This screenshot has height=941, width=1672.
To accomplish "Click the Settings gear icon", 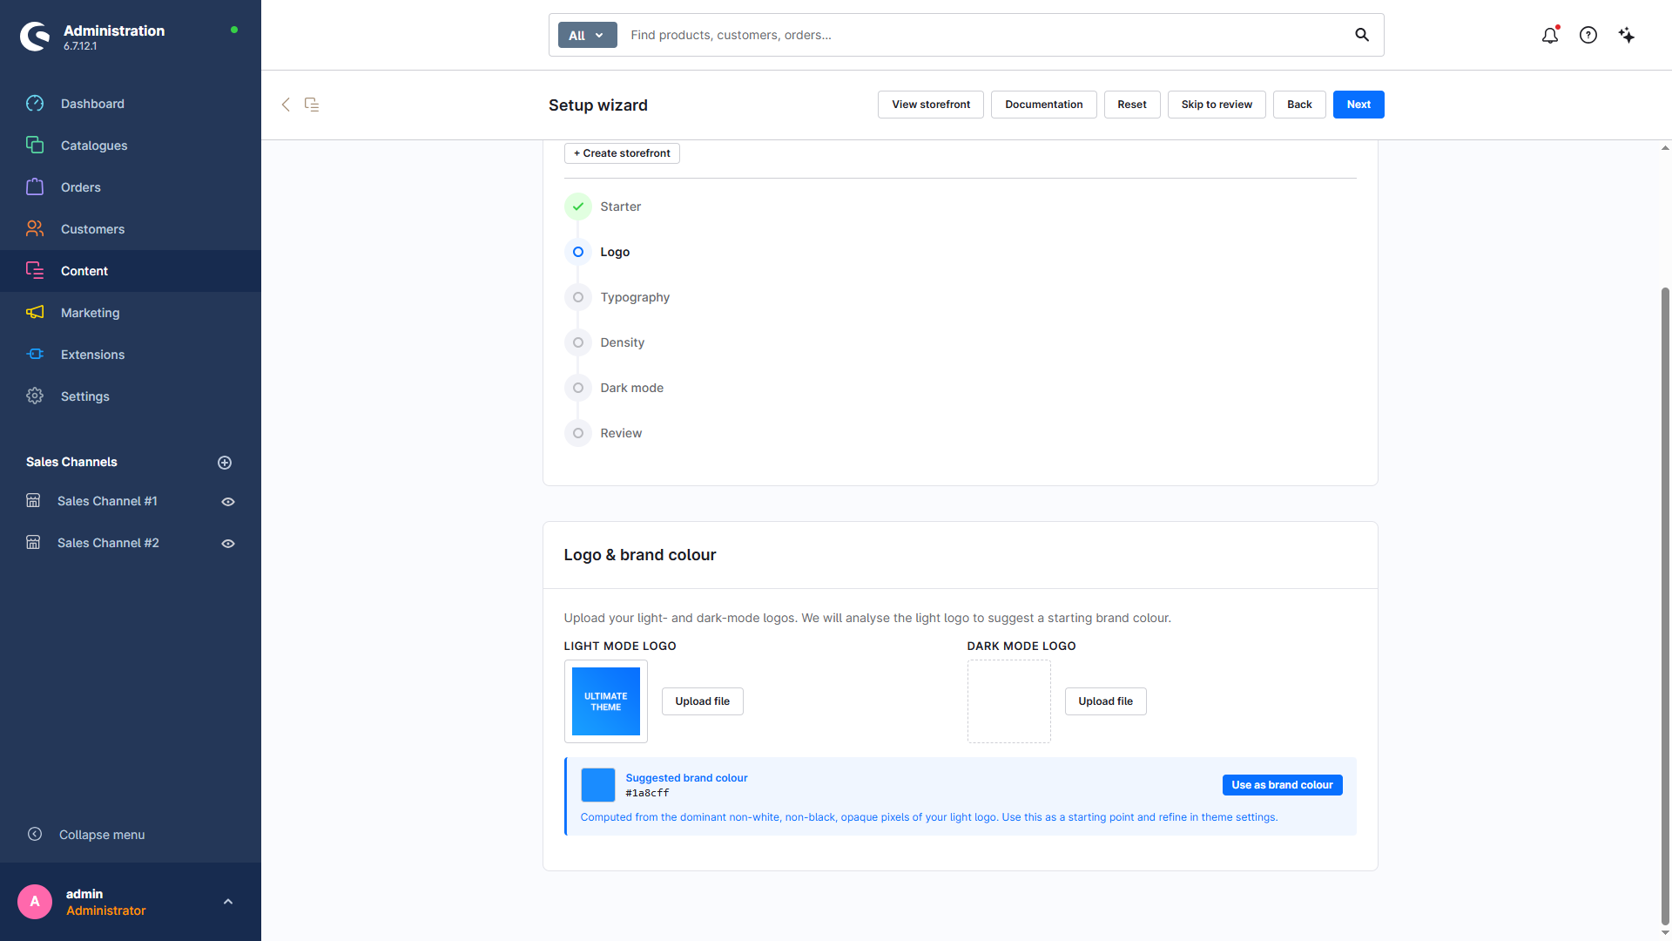I will [x=35, y=396].
